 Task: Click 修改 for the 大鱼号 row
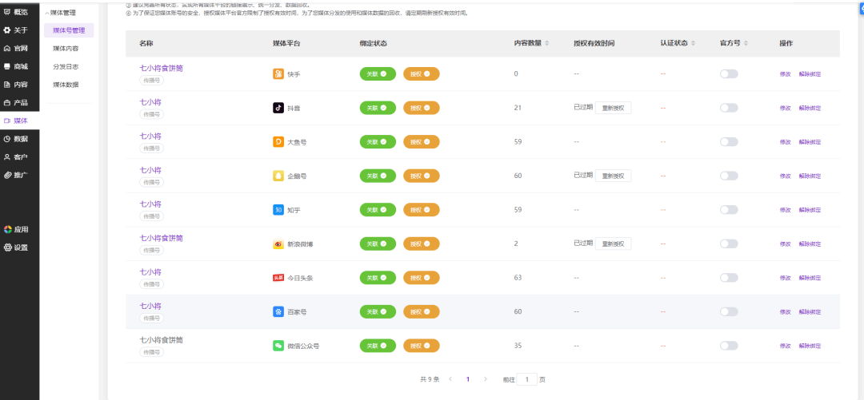click(786, 142)
